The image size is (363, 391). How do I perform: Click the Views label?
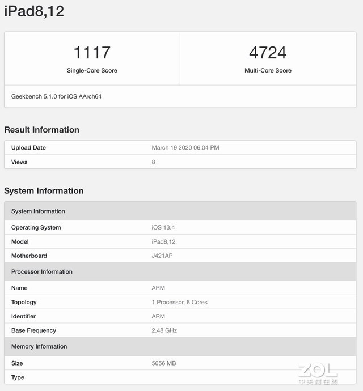[19, 162]
